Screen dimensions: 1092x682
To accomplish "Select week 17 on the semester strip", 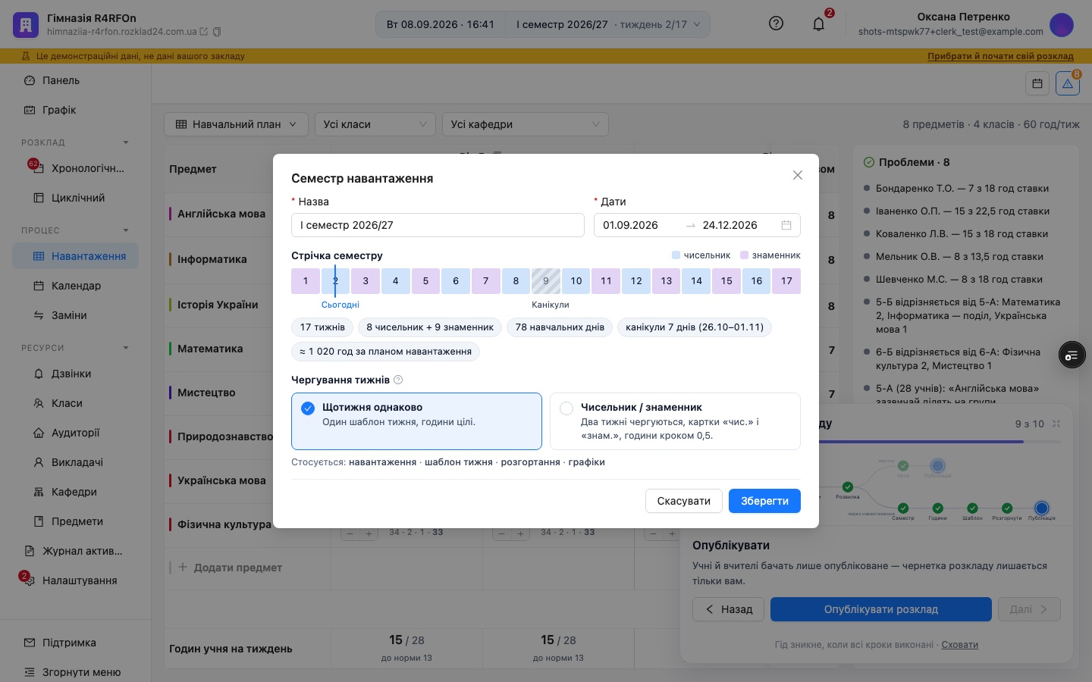I will point(786,281).
